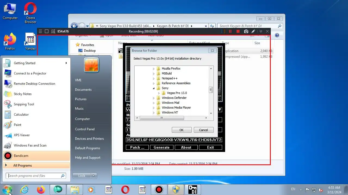Click the keygen Generate button
Viewport: 348px width, 195px height.
click(x=161, y=147)
